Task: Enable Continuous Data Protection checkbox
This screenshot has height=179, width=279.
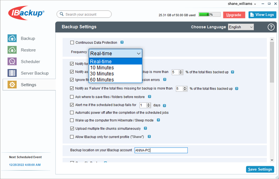Action: click(72, 43)
